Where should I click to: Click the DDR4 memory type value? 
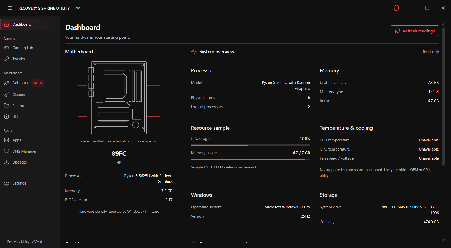[x=434, y=92]
